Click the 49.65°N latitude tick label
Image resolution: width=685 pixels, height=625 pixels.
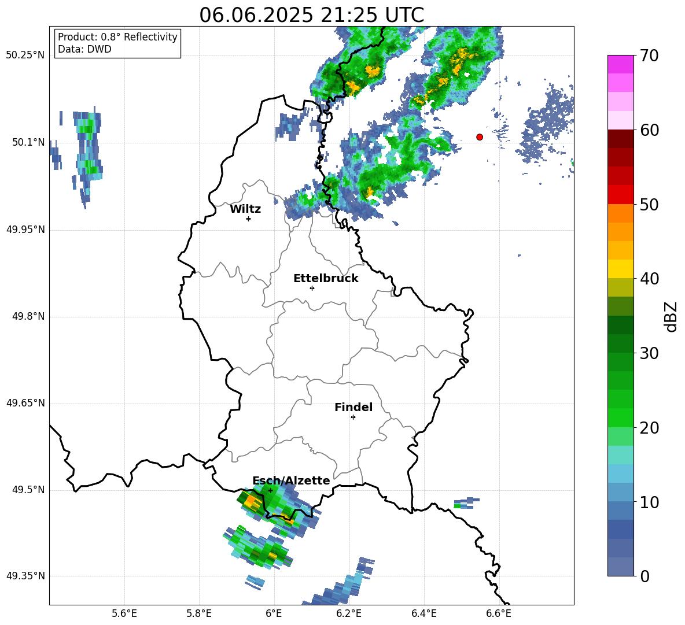click(x=25, y=403)
